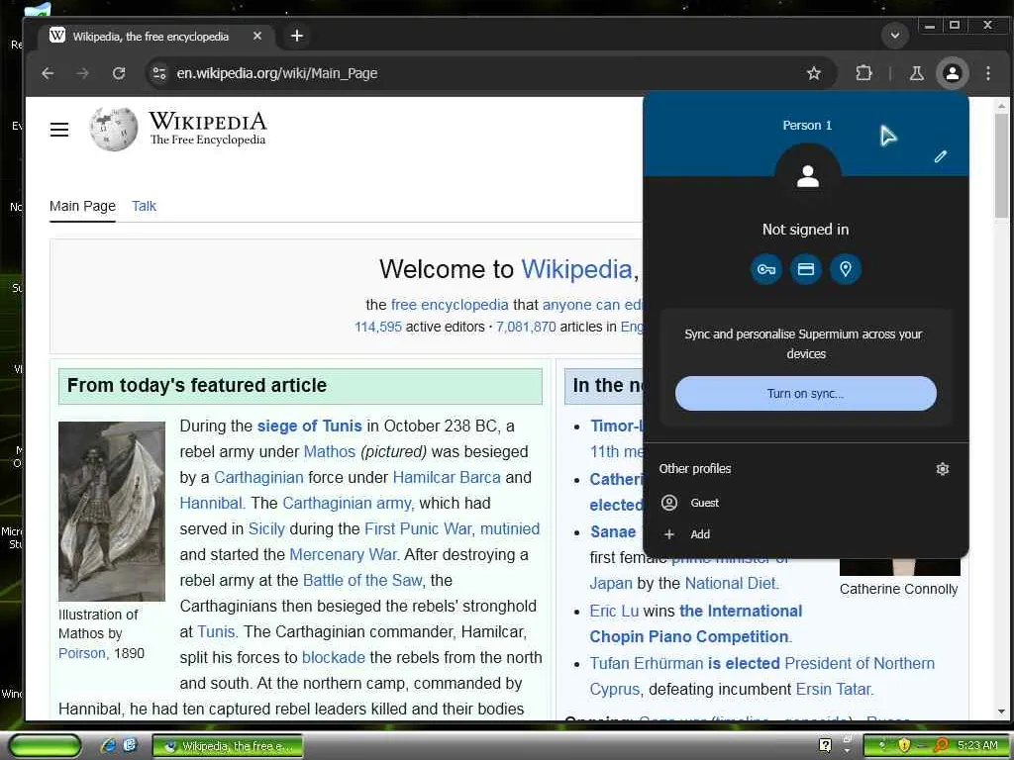Click the scrollbar down arrow
Image resolution: width=1014 pixels, height=760 pixels.
pyautogui.click(x=1001, y=712)
